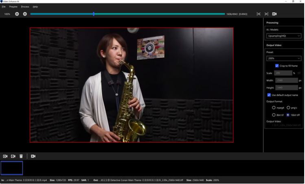The width and height of the screenshot is (305, 184).
Task: Delete selected video with trash icon
Action: click(x=21, y=156)
